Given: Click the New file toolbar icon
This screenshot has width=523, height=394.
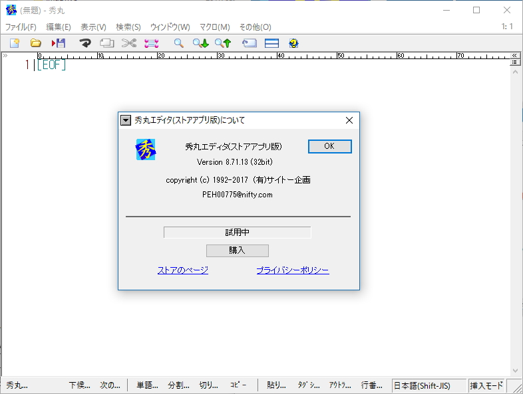Looking at the screenshot, I should coord(15,43).
